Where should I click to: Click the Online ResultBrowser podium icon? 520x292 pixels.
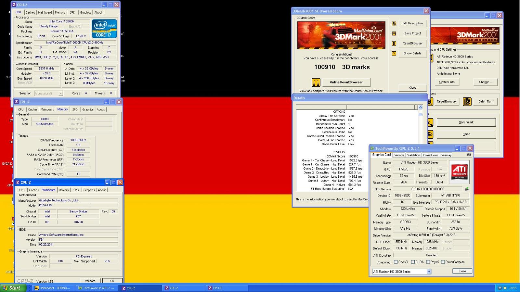[x=316, y=82]
